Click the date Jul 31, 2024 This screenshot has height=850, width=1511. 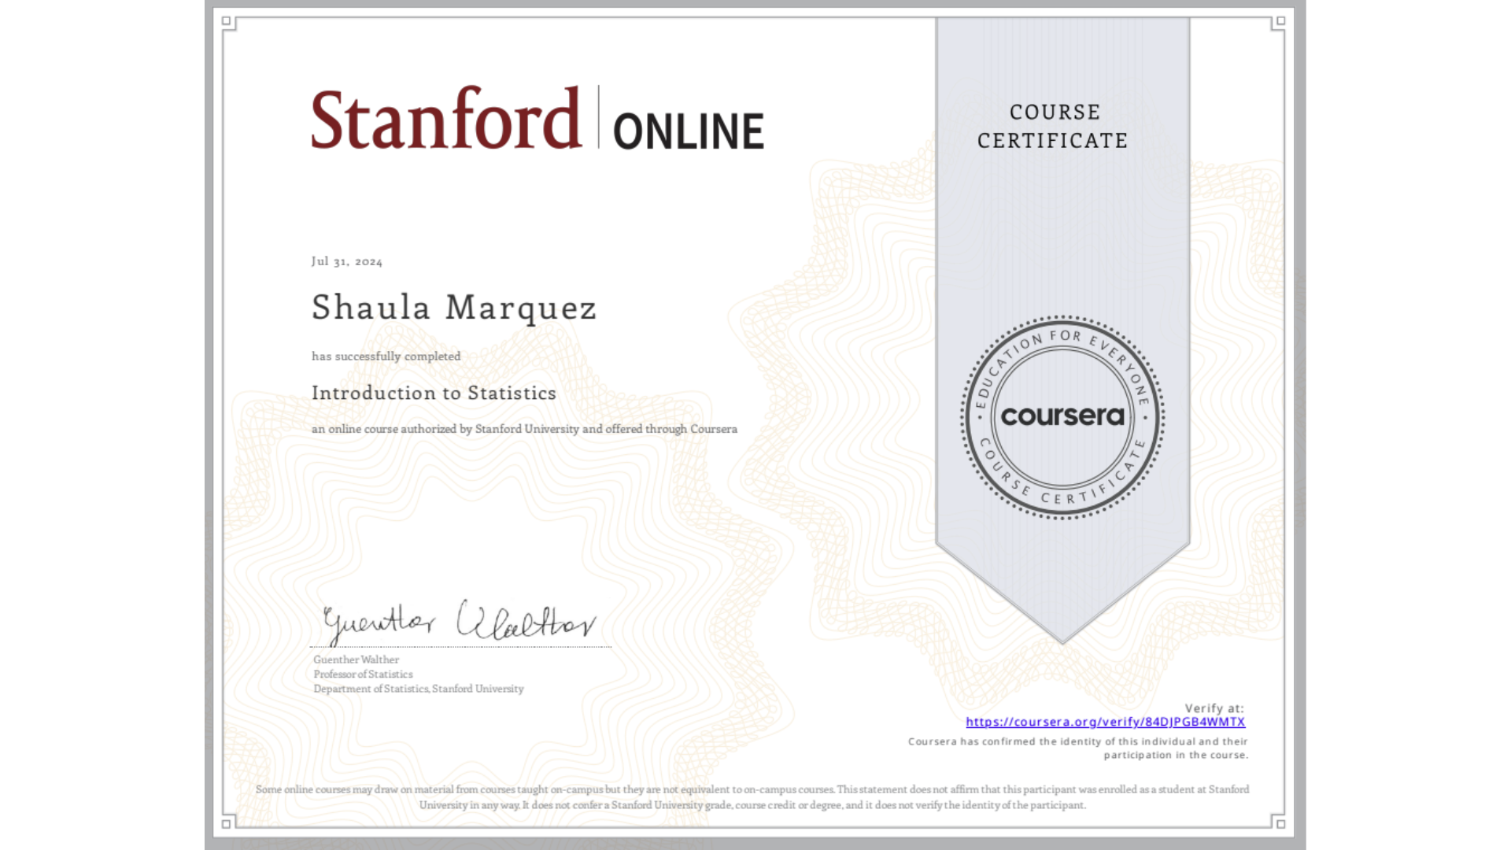[347, 261]
